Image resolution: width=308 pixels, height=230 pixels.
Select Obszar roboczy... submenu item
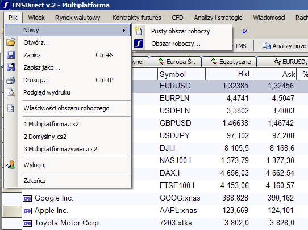click(182, 44)
